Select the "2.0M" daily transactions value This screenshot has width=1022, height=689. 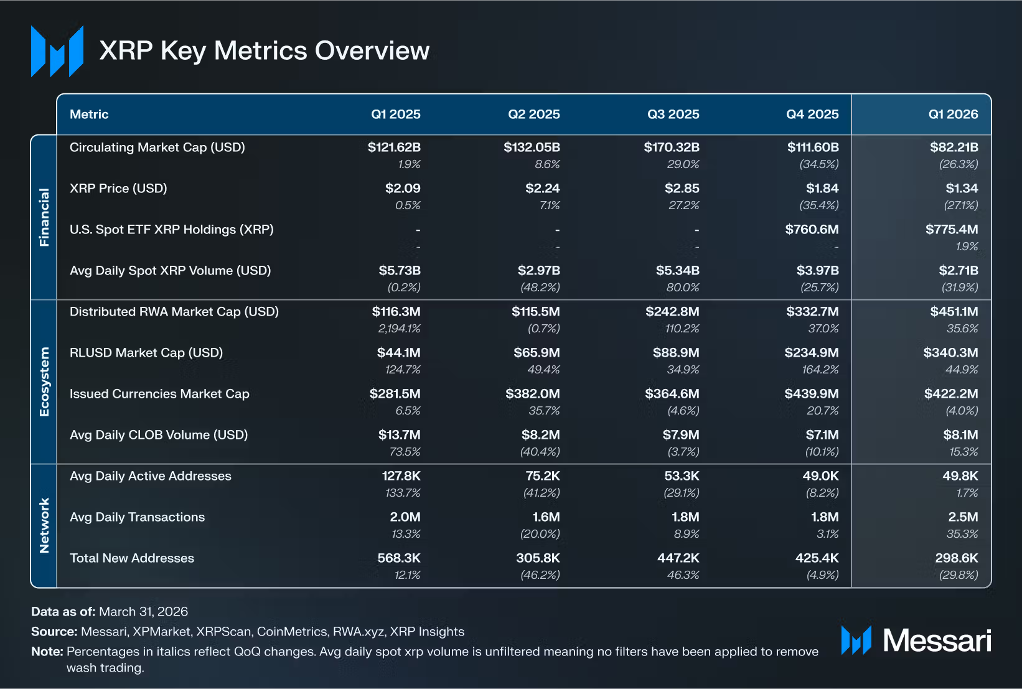(405, 517)
